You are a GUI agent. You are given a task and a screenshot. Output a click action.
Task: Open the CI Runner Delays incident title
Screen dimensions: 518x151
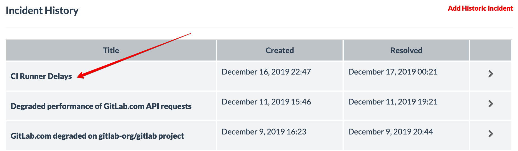[x=41, y=76]
